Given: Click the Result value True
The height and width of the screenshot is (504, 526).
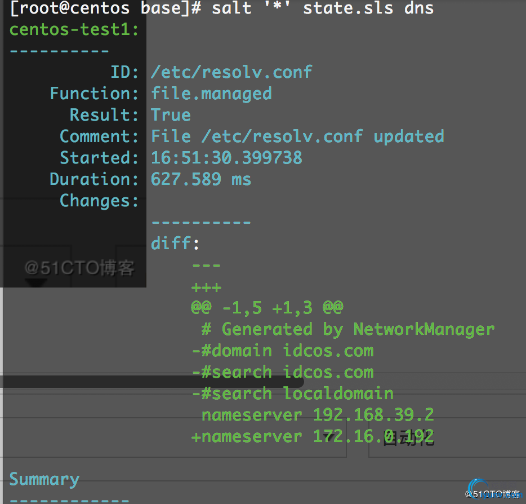Looking at the screenshot, I should (171, 115).
